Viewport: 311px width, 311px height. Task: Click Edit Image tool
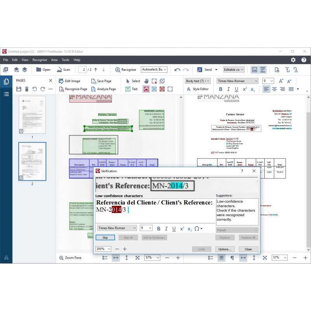[70, 81]
